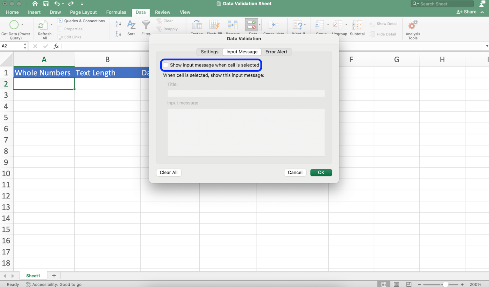Click the Clear All button
The height and width of the screenshot is (287, 489).
coord(168,172)
